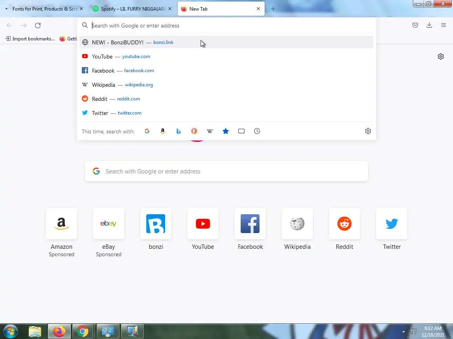Image resolution: width=453 pixels, height=339 pixels.
Task: Launch Google Chrome from the taskbar
Action: click(83, 332)
